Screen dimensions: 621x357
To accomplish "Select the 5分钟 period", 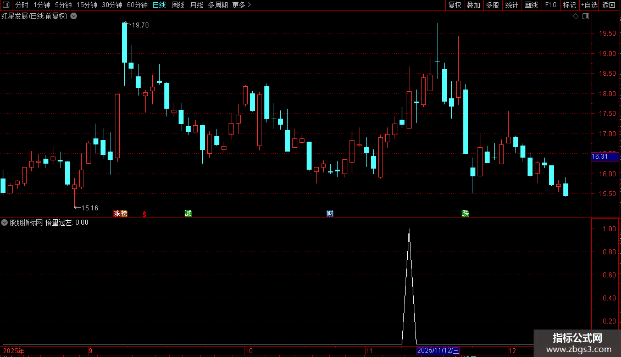I will click(x=63, y=5).
